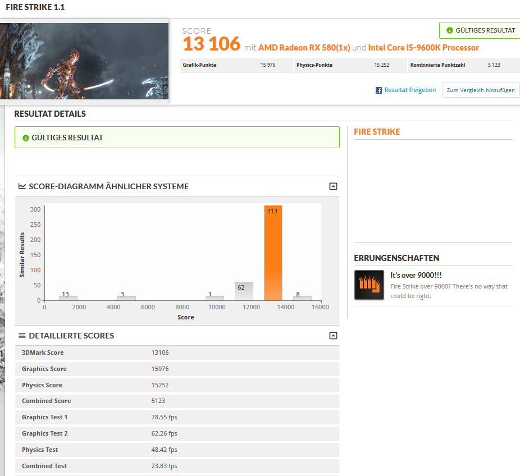Viewport: 520px width, 476px height.
Task: Click the FIRE STRIKE 1.1 page title
Action: click(35, 7)
